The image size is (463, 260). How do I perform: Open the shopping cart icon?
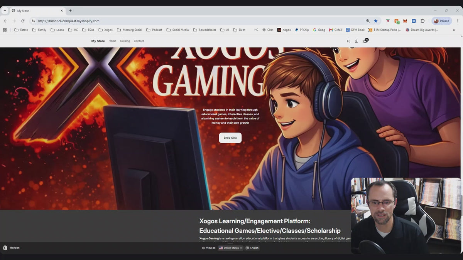pyautogui.click(x=365, y=41)
